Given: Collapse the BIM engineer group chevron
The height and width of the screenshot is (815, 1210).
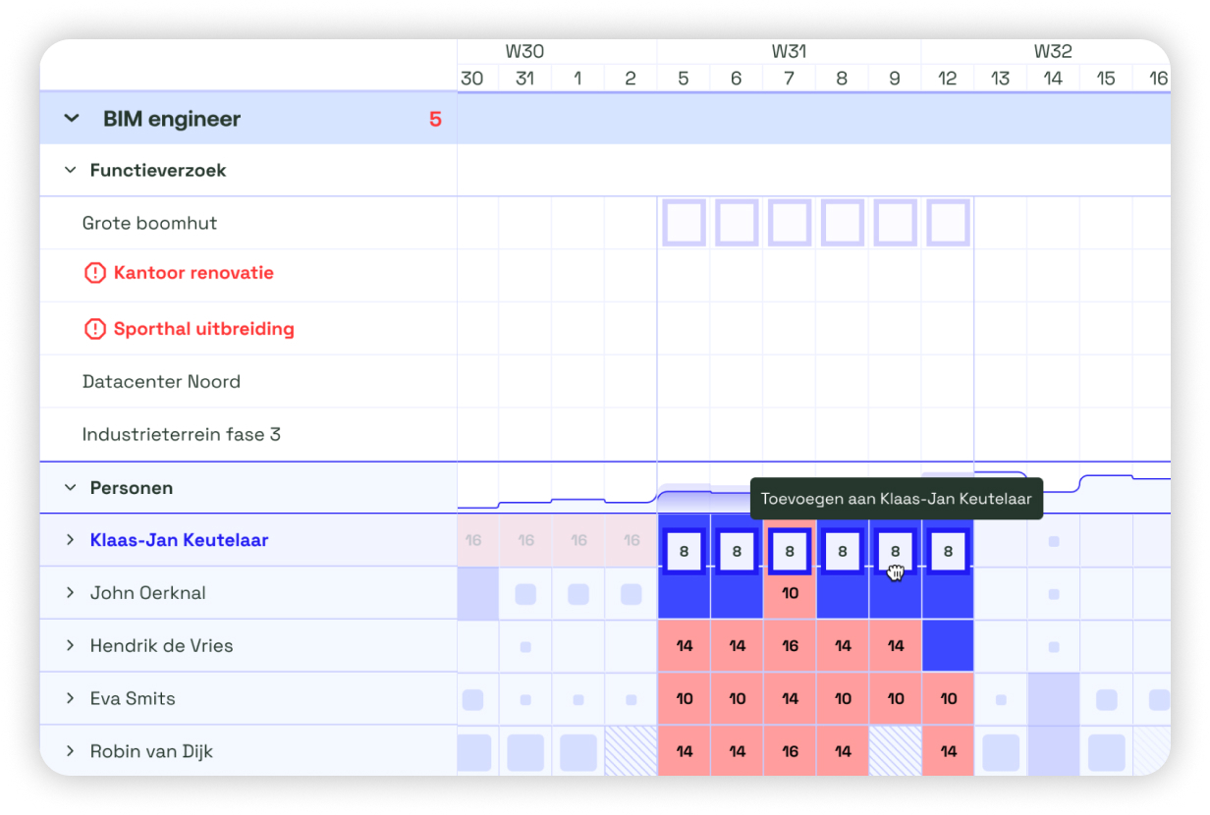Looking at the screenshot, I should (71, 119).
